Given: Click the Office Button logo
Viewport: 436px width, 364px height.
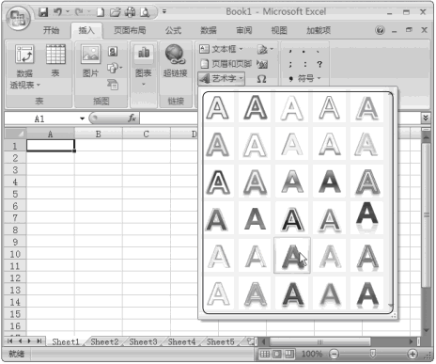Looking at the screenshot, I should (x=18, y=17).
